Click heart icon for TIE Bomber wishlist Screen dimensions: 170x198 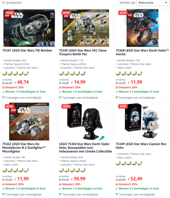click(x=4, y=97)
